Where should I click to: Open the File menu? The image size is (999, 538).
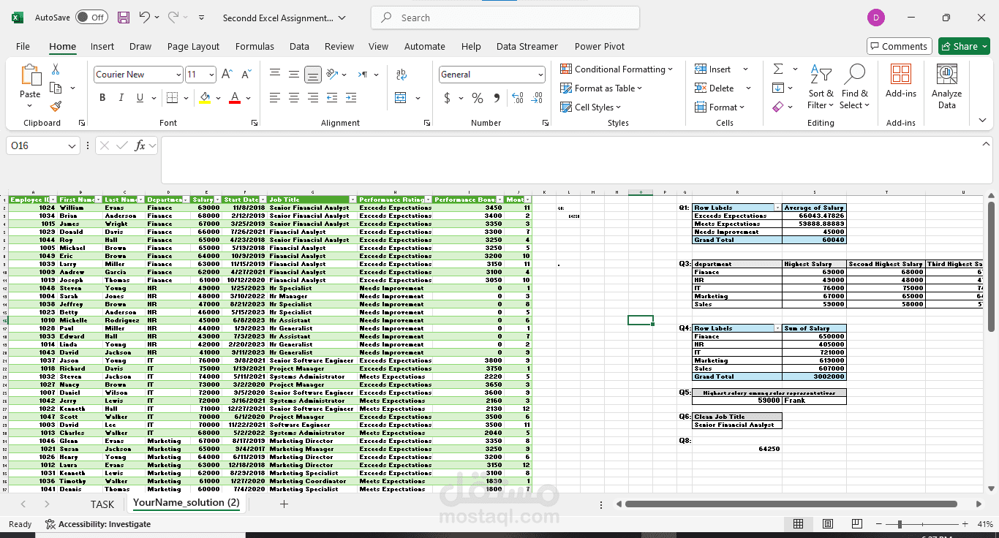coord(23,46)
